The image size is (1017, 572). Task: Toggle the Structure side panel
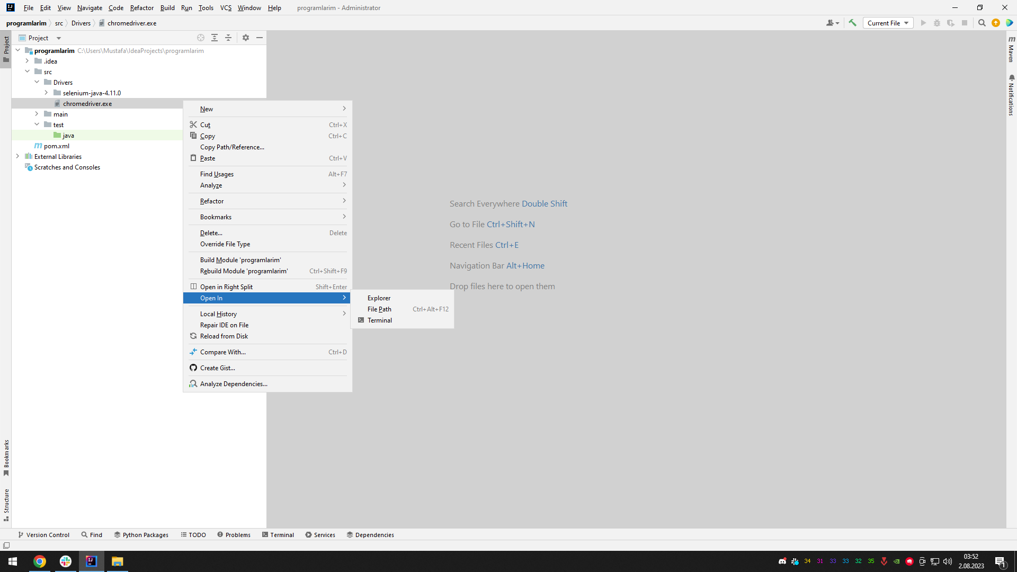point(6,504)
